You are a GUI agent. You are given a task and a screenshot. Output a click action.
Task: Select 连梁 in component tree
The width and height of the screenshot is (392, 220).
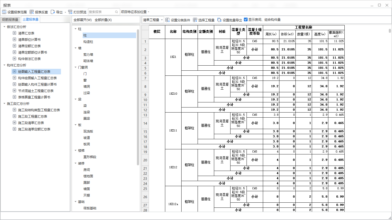(x=87, y=112)
